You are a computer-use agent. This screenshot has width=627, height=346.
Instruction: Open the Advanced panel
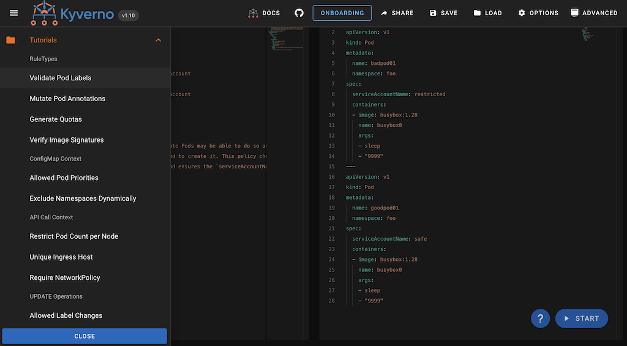pyautogui.click(x=593, y=13)
